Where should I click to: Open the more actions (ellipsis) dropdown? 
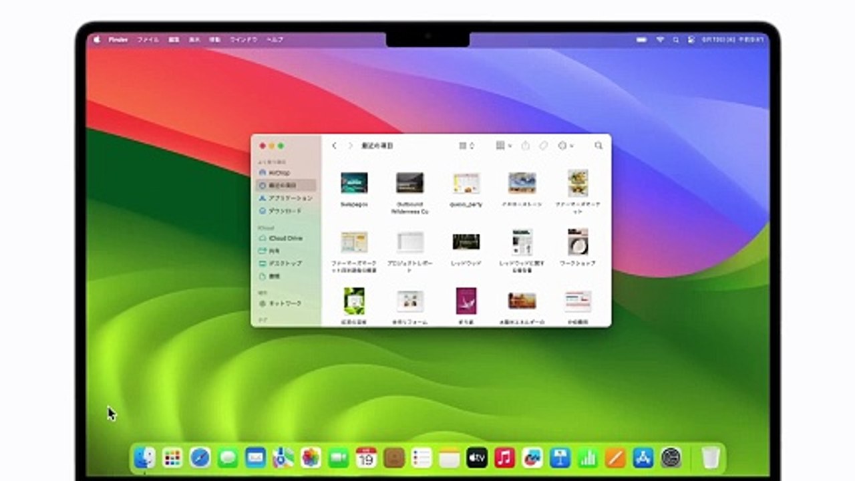click(565, 146)
